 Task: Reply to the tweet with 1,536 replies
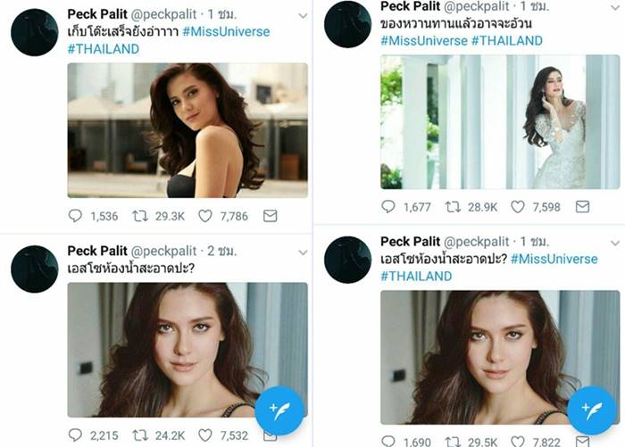pyautogui.click(x=78, y=215)
